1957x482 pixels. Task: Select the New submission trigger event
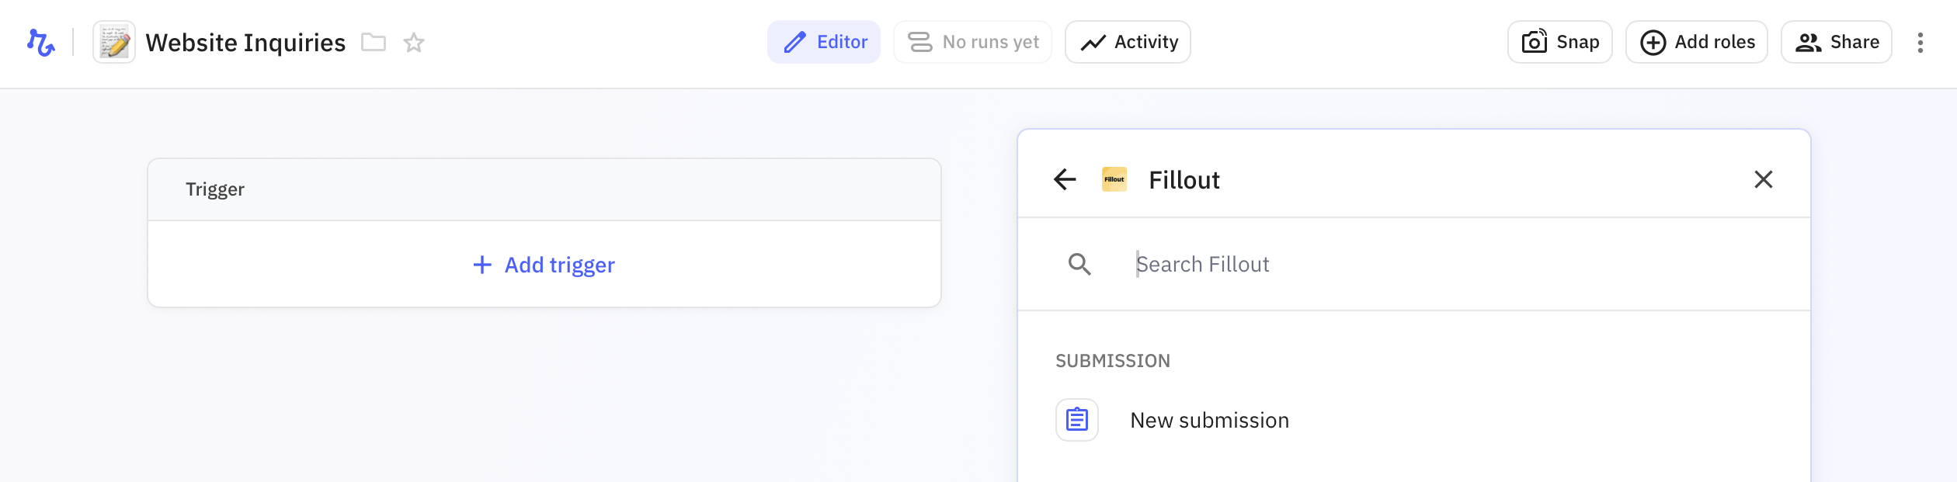1209,420
